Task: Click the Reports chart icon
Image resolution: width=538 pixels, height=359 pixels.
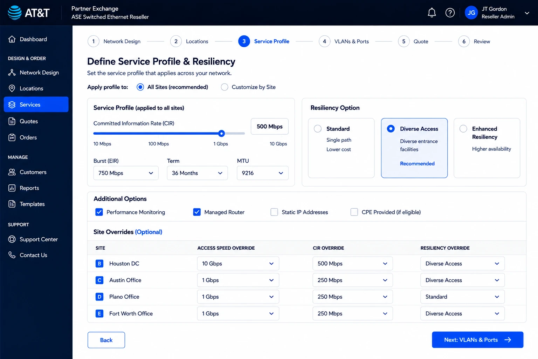Action: [x=12, y=188]
